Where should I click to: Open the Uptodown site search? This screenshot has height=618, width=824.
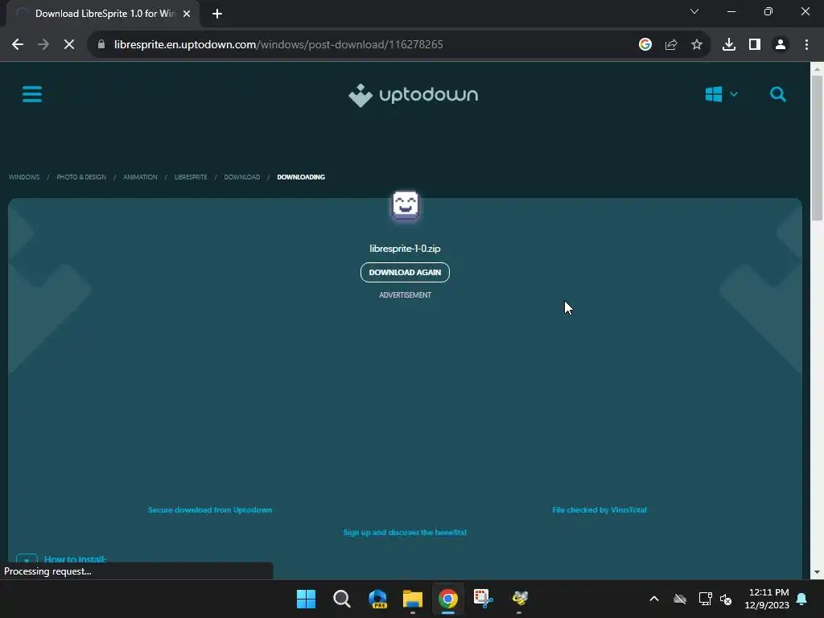[x=778, y=95]
